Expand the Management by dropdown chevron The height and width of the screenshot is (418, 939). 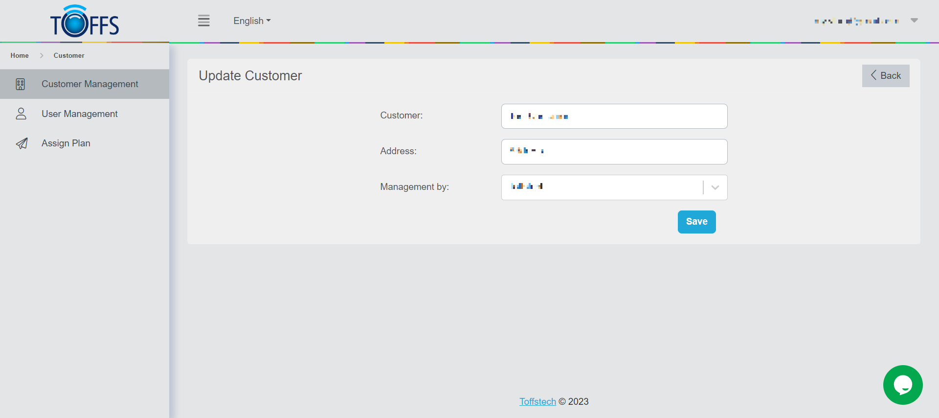pyautogui.click(x=715, y=187)
